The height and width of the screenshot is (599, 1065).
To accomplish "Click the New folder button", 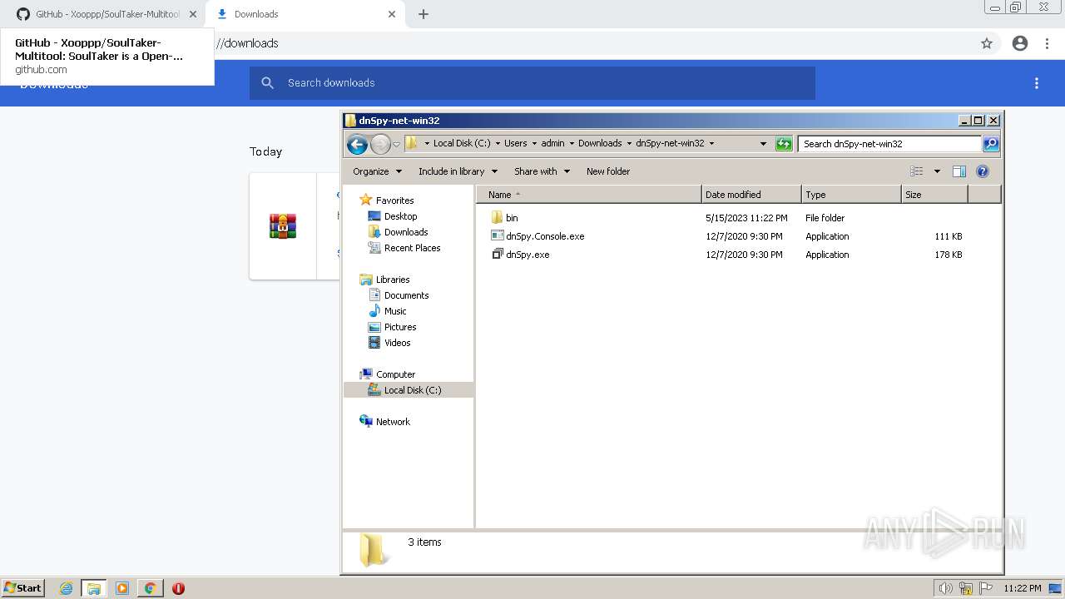I will 608,171.
